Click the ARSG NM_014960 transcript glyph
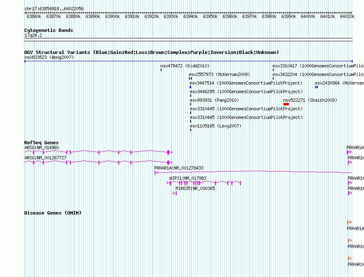Screen dimensions: 364x277 click(99, 152)
